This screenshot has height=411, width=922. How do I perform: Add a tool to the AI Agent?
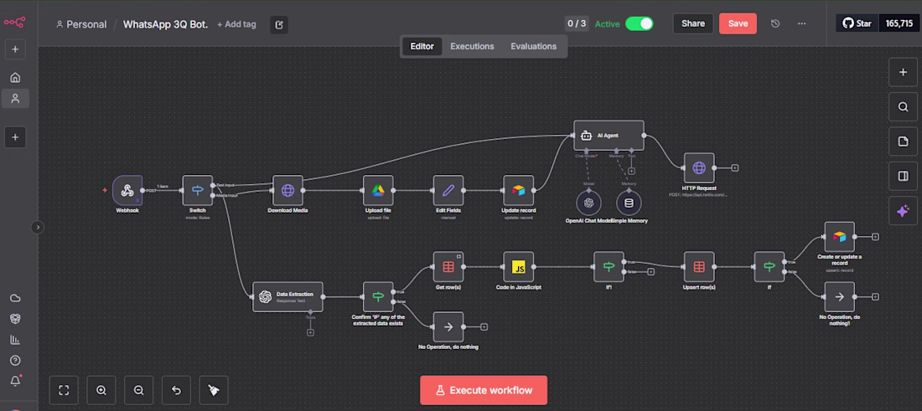click(x=631, y=172)
